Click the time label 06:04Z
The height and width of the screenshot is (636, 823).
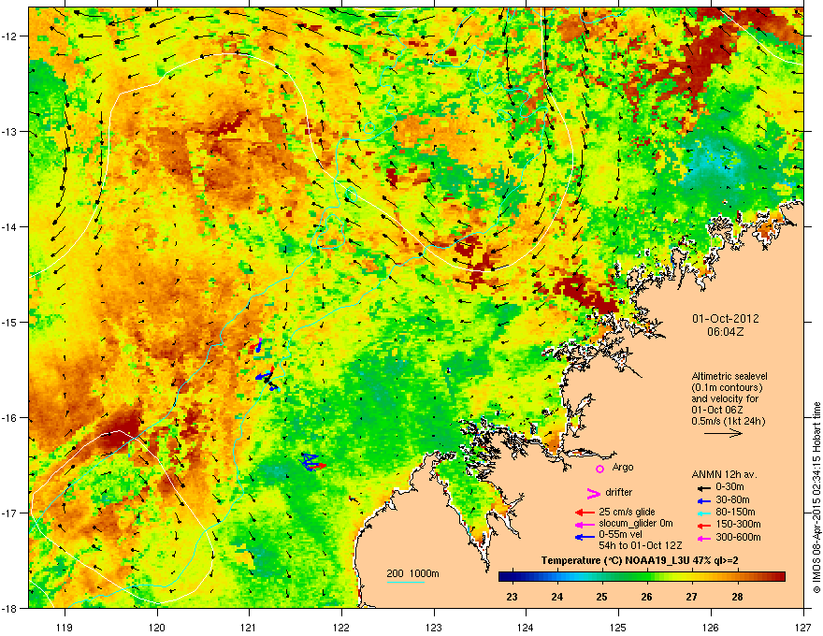pos(726,332)
